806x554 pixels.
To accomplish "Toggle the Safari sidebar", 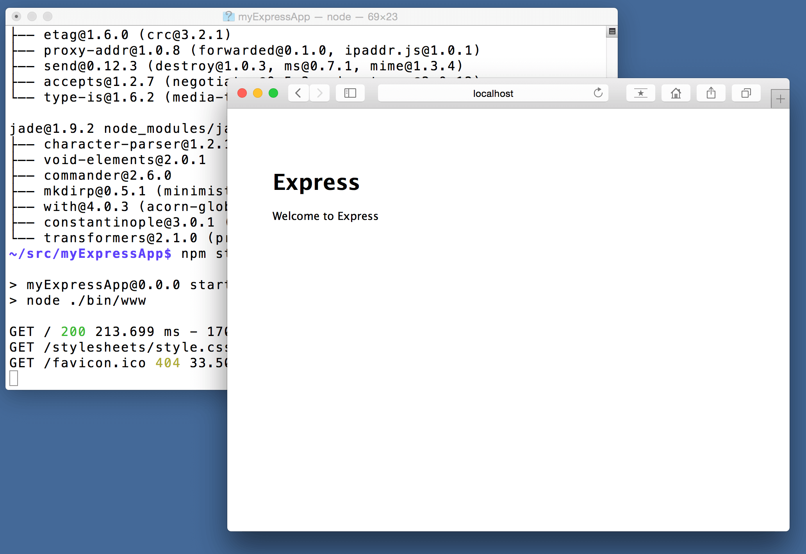I will coord(350,93).
